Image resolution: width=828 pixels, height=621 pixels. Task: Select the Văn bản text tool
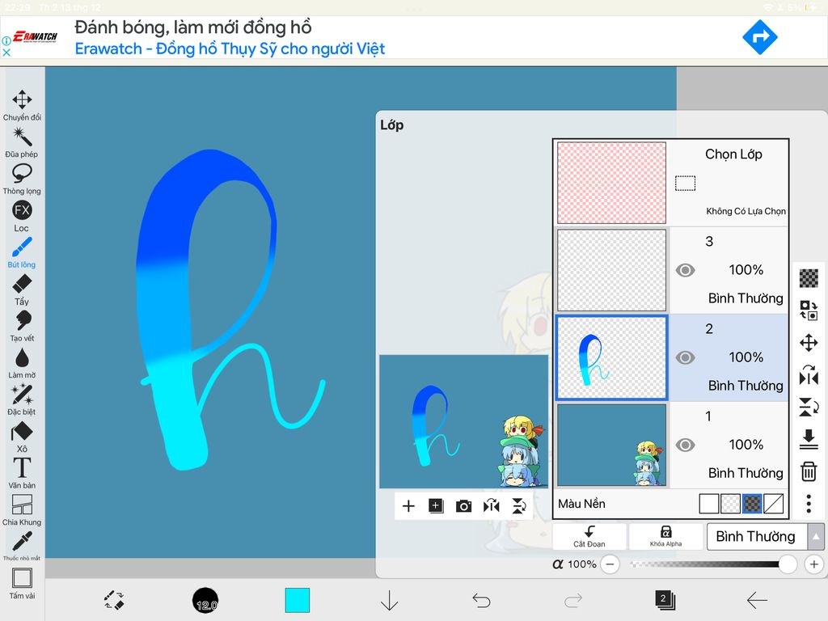(x=22, y=473)
